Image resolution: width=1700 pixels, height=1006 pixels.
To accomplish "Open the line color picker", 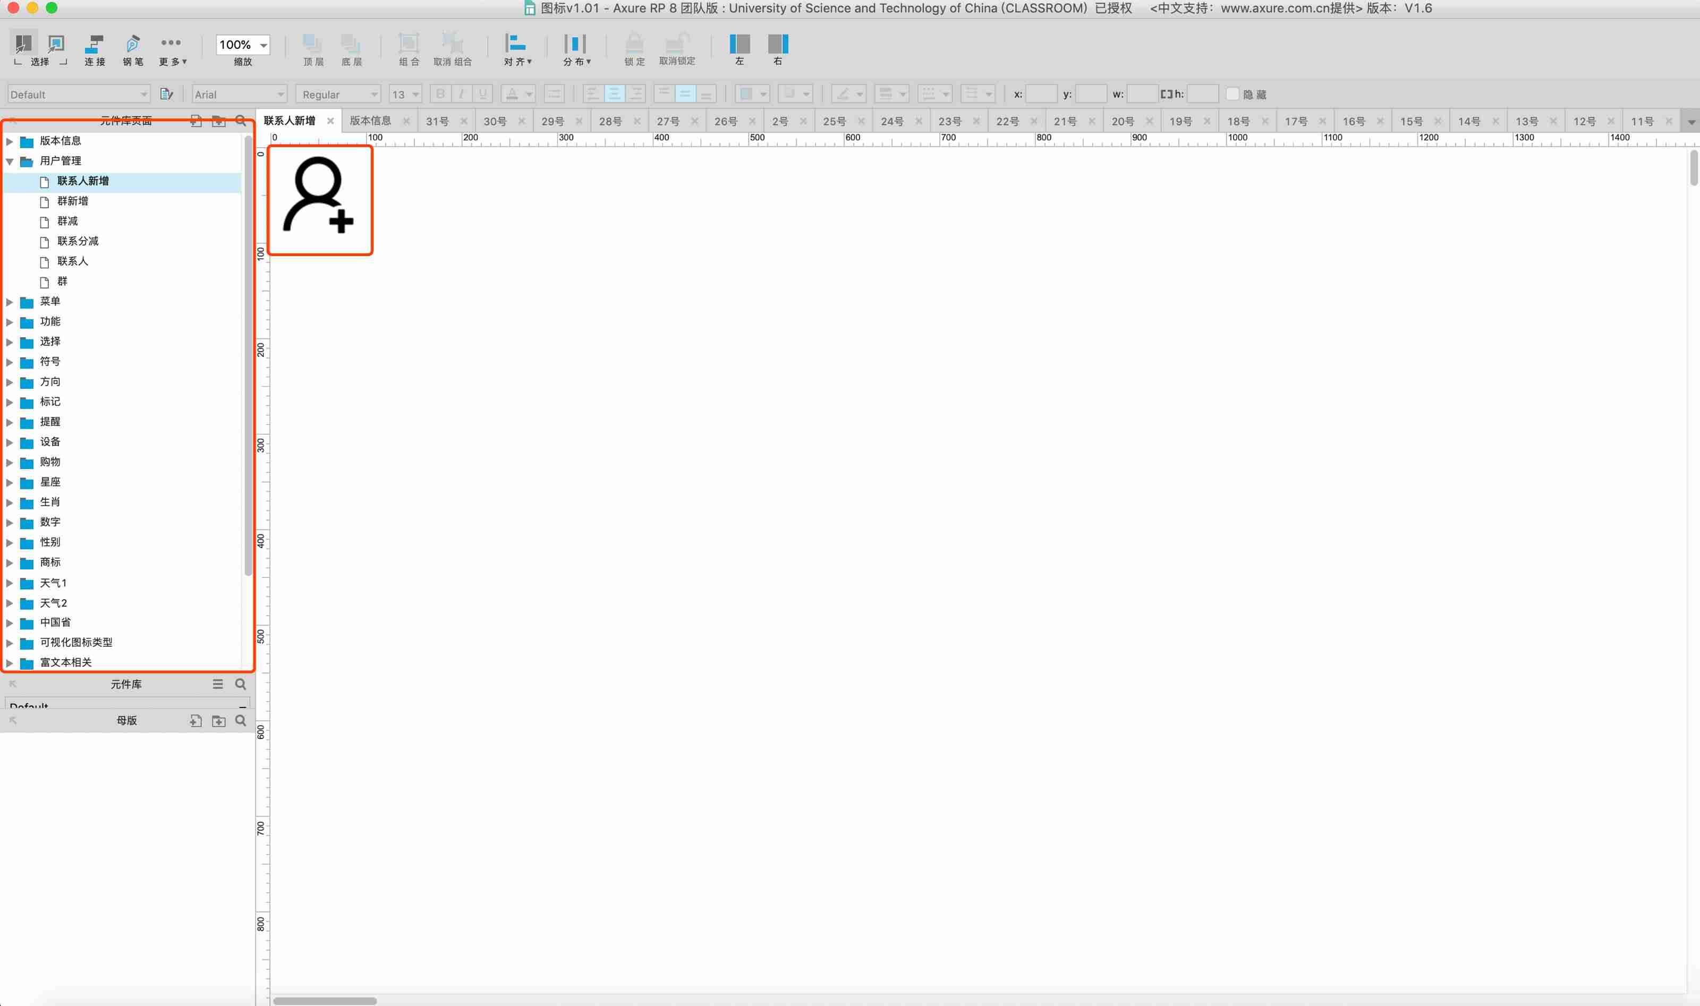I will click(848, 93).
